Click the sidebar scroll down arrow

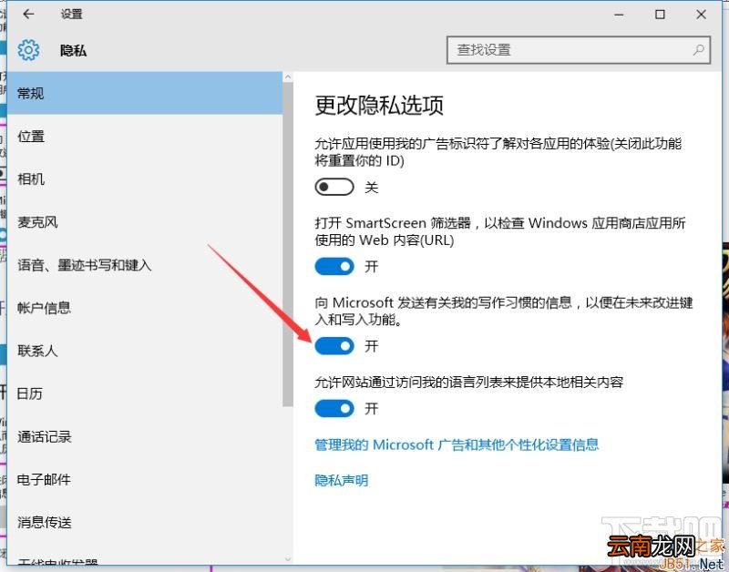288,559
